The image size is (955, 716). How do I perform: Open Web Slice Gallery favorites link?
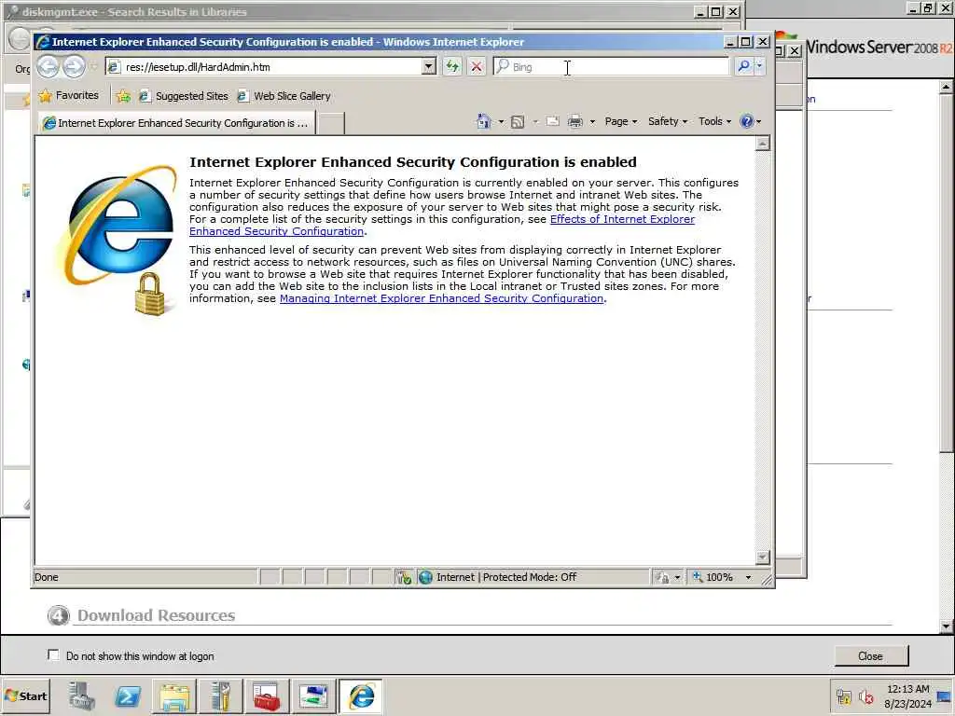(x=284, y=96)
